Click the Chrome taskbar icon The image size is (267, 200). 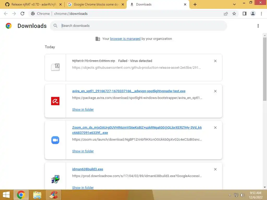point(21,195)
